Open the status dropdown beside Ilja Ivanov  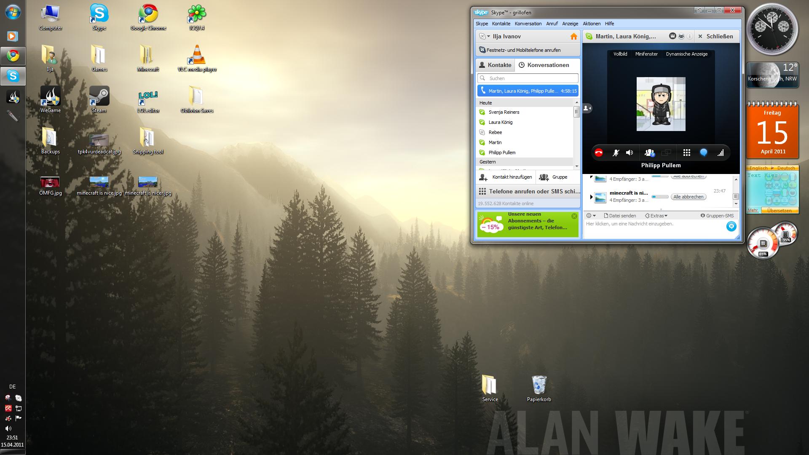485,37
